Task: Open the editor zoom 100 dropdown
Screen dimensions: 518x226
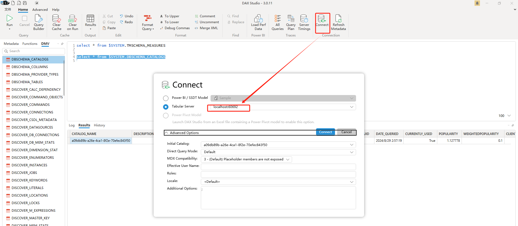Action: pyautogui.click(x=509, y=116)
